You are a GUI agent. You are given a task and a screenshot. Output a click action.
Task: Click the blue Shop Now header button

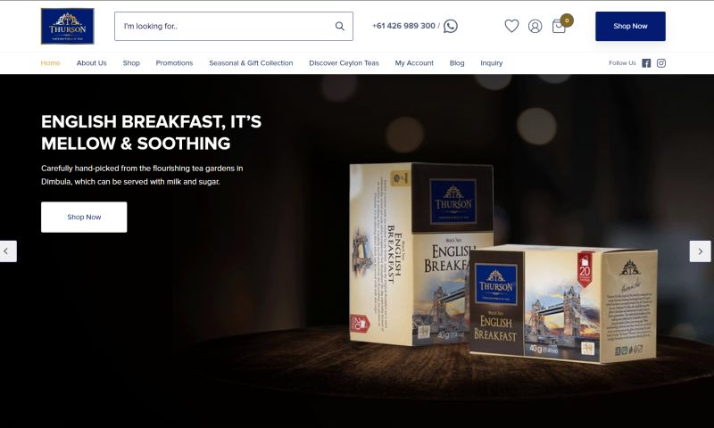click(x=630, y=27)
